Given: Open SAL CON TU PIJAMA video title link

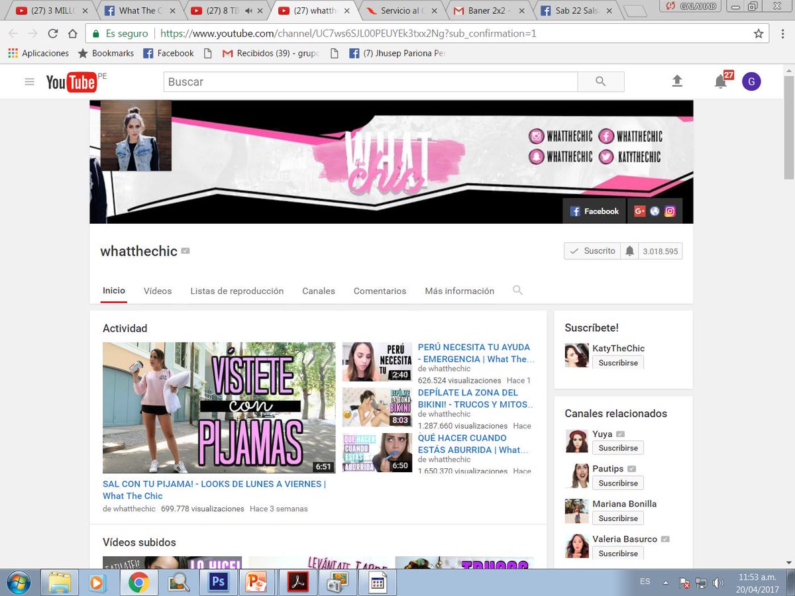Looking at the screenshot, I should (x=214, y=490).
